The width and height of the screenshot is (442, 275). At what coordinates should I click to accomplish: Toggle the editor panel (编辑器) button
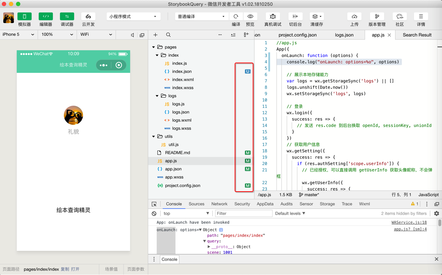point(46,16)
